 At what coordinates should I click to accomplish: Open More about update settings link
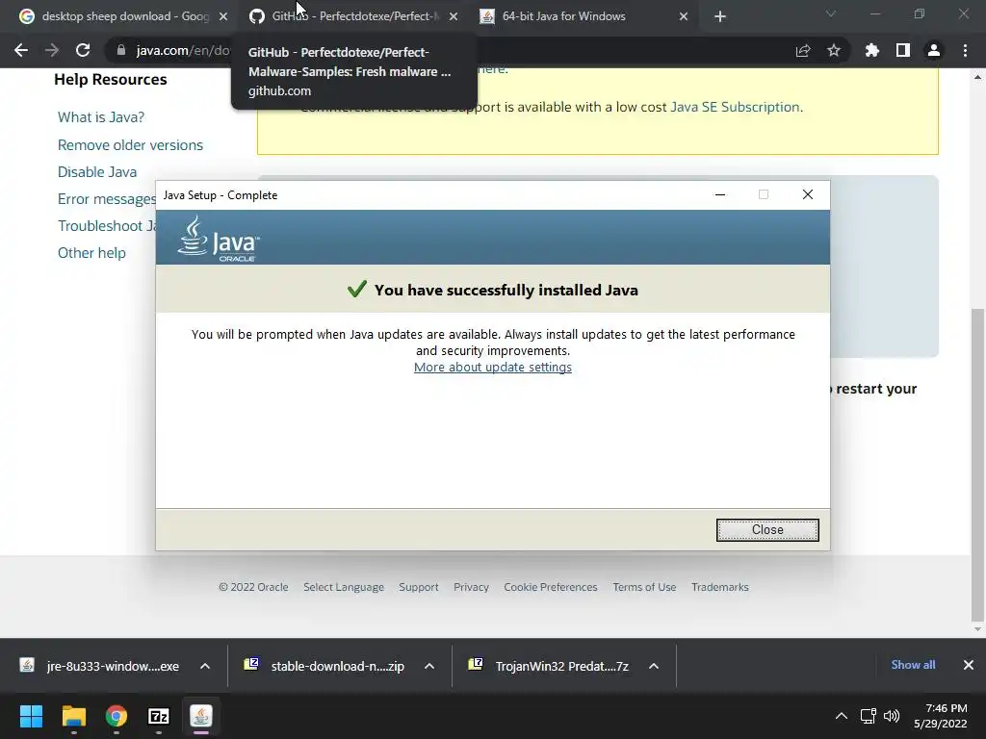pos(492,367)
